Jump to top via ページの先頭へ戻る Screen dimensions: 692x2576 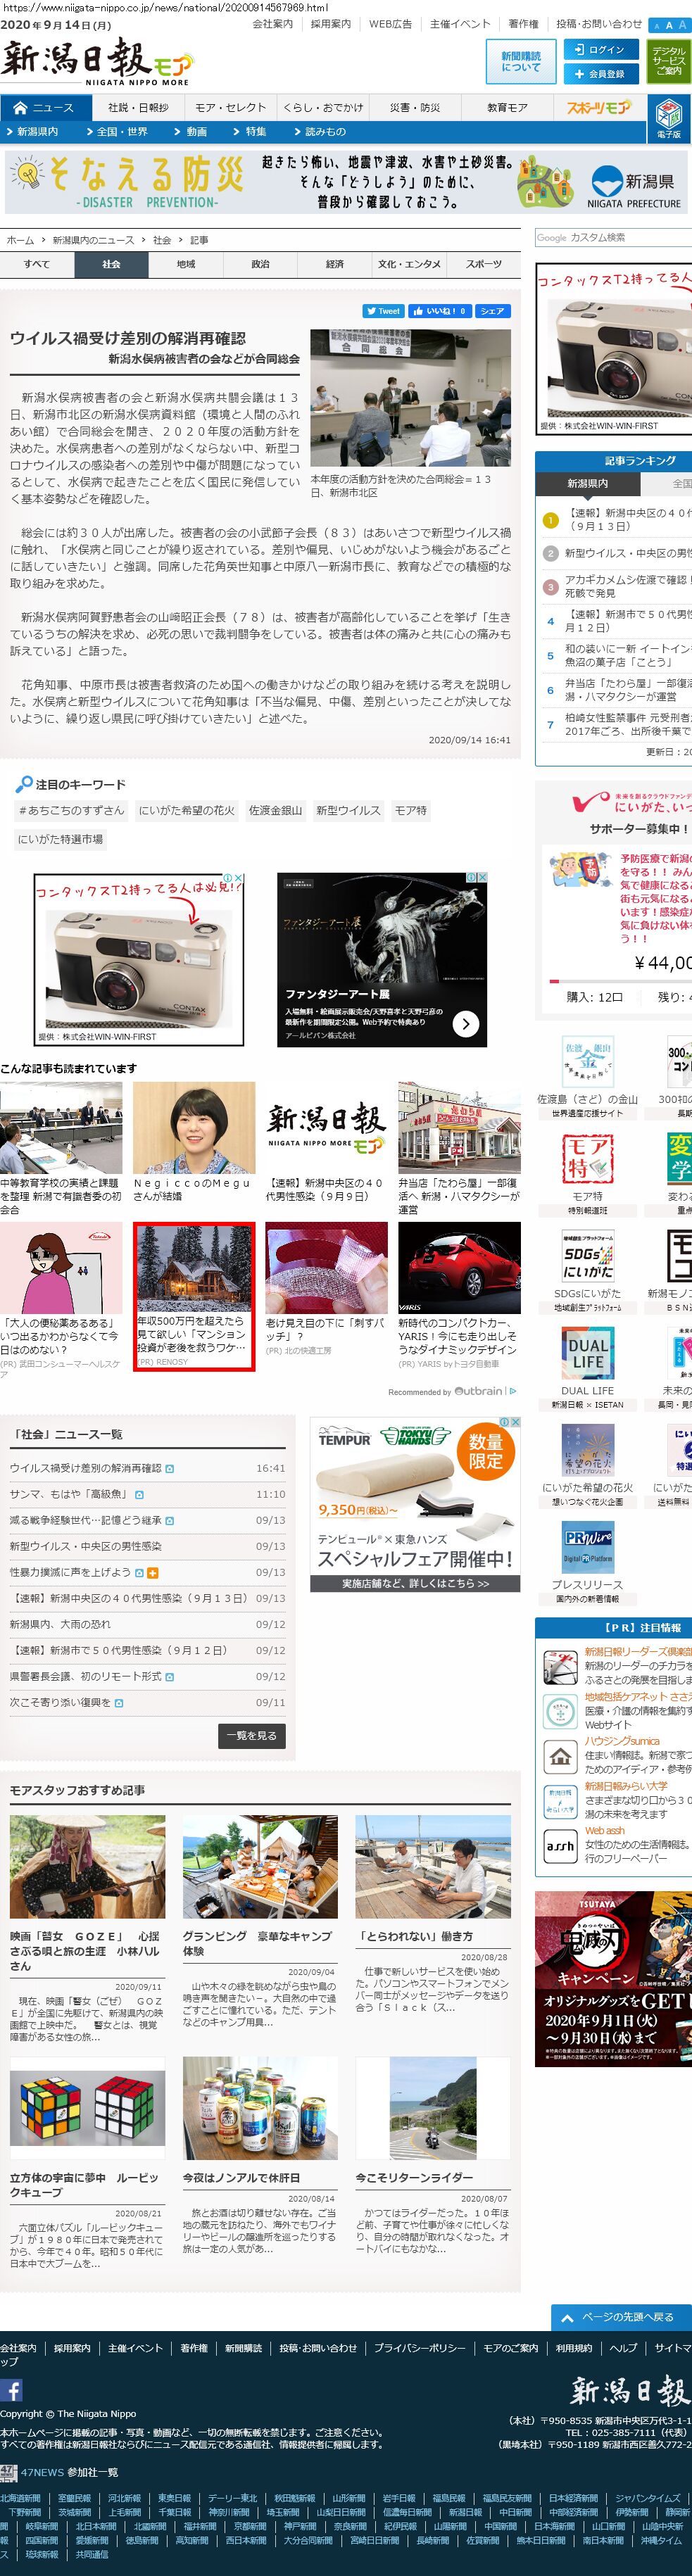click(620, 2317)
